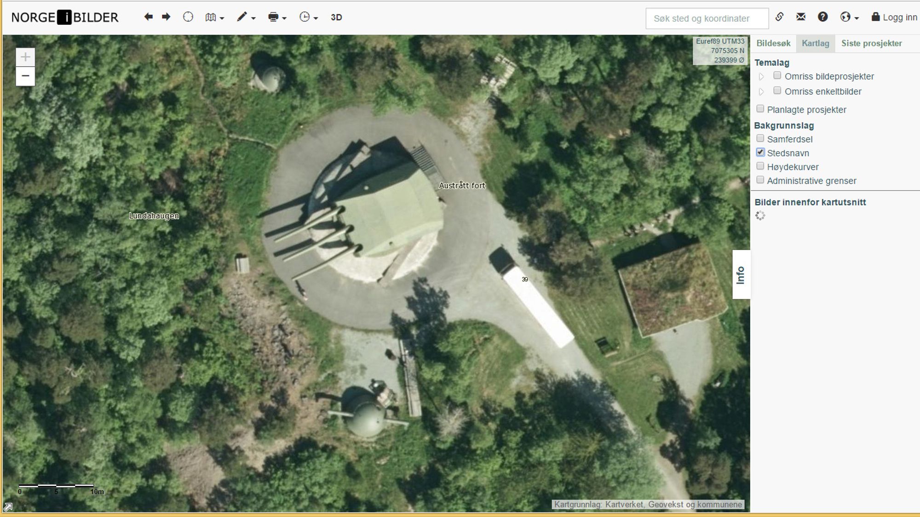Open the drawing pencil tool dropdown
This screenshot has width=920, height=517.
pos(246,17)
